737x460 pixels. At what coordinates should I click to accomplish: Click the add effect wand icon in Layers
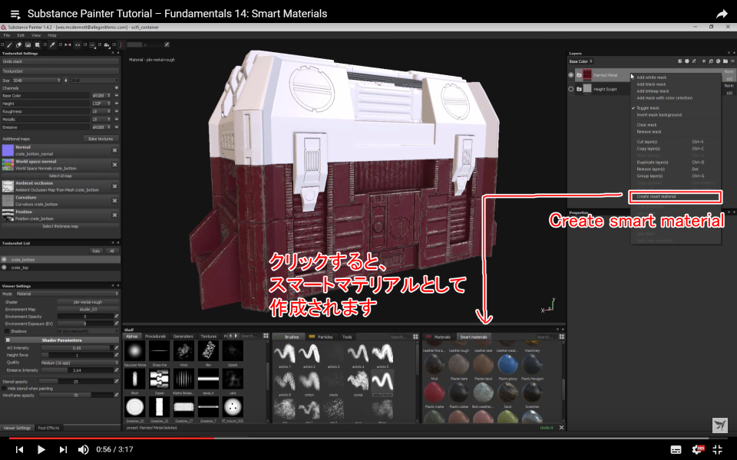[x=679, y=61]
